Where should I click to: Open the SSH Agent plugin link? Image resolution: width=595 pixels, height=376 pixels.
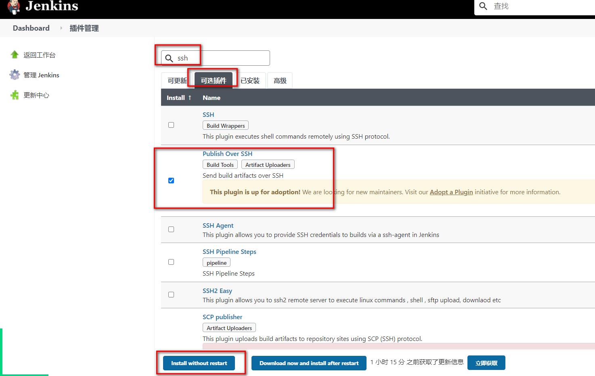pos(218,225)
